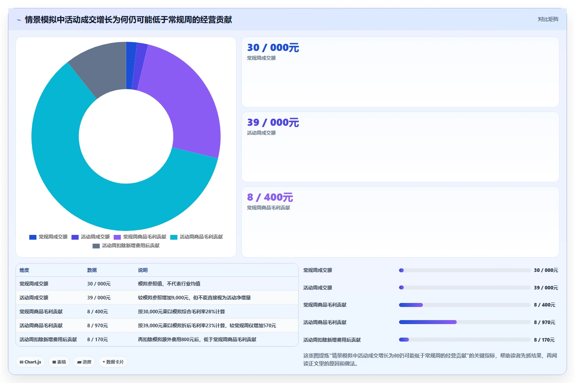Click the 表格 tag at the bottom

pos(59,362)
